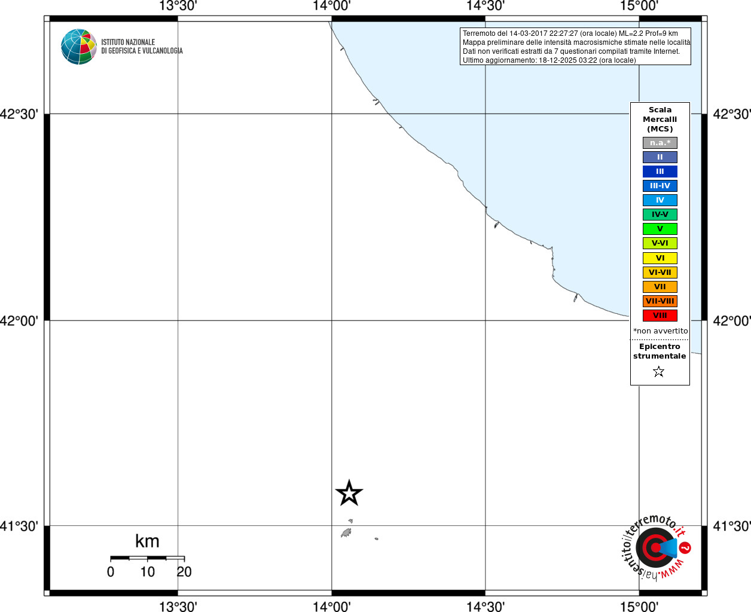Click the haisentitoilterremoto.it target logo
The height and width of the screenshot is (612, 751).
coord(656,547)
